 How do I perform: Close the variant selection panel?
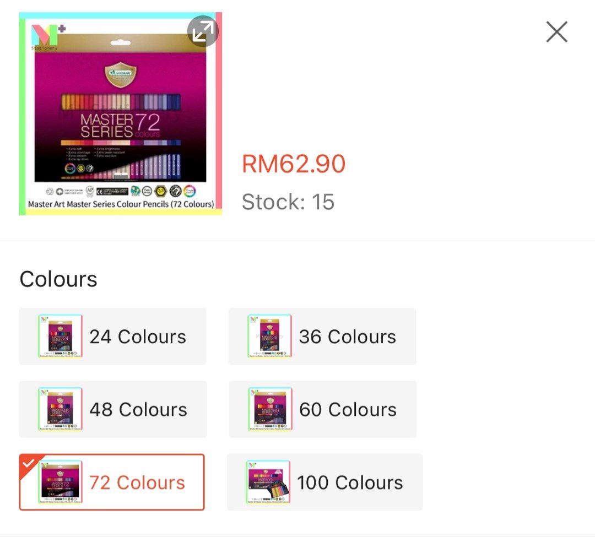556,31
